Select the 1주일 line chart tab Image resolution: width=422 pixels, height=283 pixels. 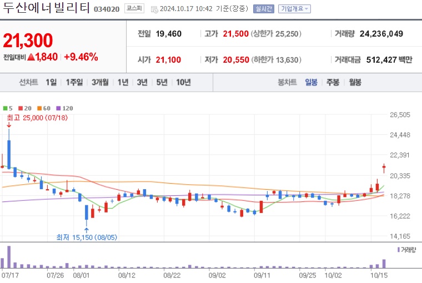click(x=74, y=82)
